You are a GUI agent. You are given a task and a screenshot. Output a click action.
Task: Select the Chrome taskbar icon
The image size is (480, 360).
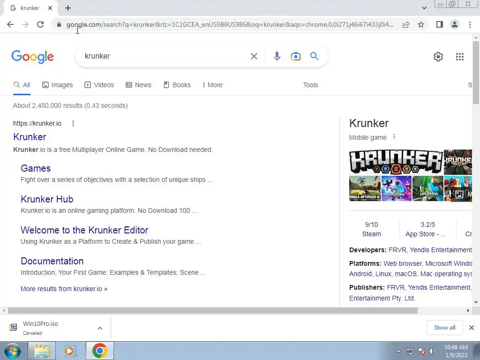coord(99,351)
